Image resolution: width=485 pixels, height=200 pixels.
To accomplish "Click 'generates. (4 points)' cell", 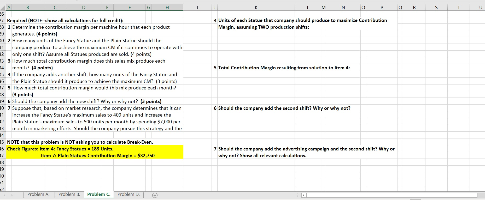I will (x=35, y=34).
